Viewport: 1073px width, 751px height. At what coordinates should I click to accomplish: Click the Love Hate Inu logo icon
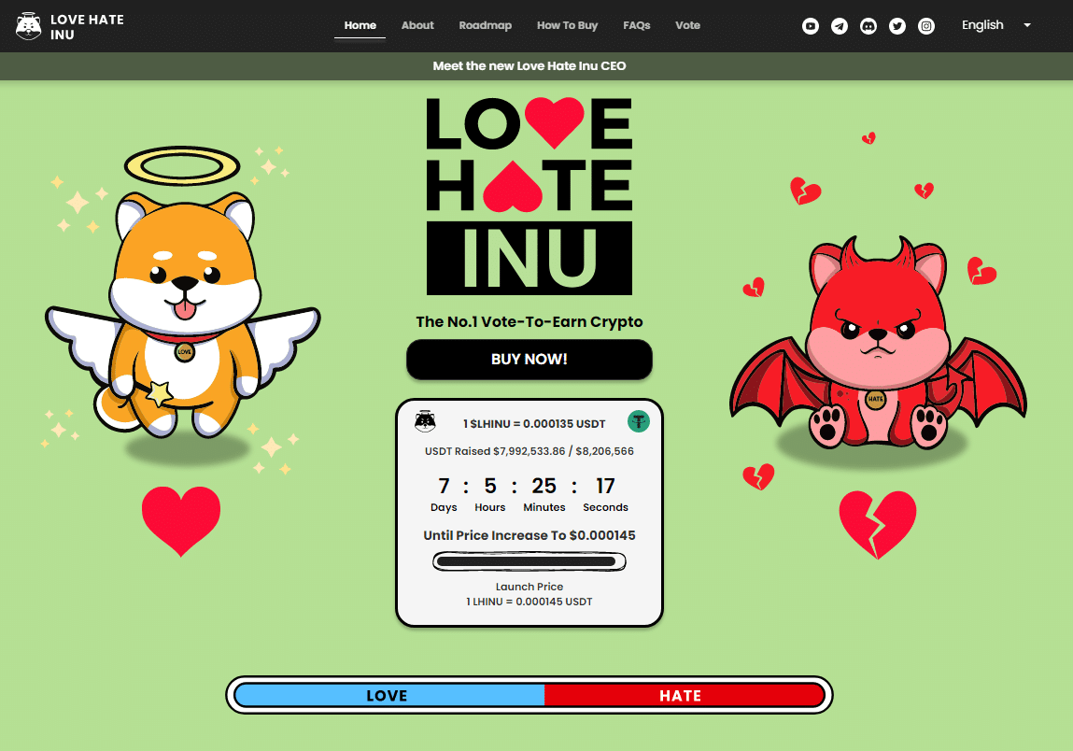29,26
